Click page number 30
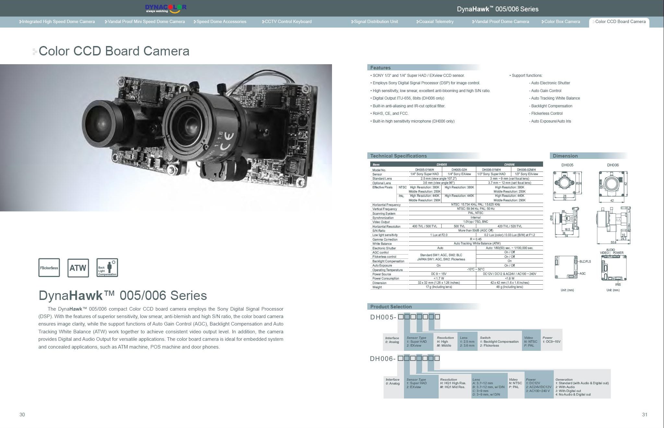The width and height of the screenshot is (664, 428). click(22, 415)
